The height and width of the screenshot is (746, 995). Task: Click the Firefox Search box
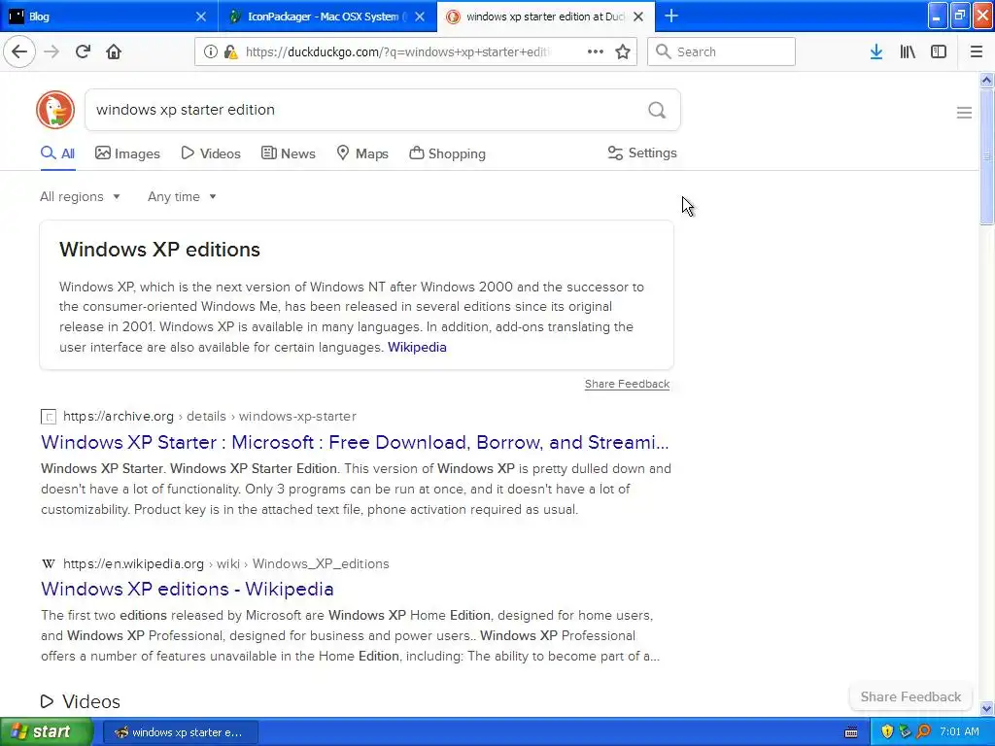click(722, 52)
